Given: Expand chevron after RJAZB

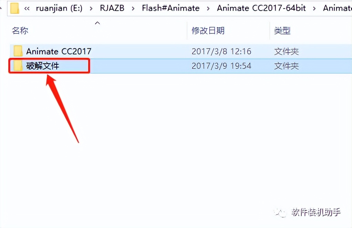Looking at the screenshot, I should (x=133, y=9).
